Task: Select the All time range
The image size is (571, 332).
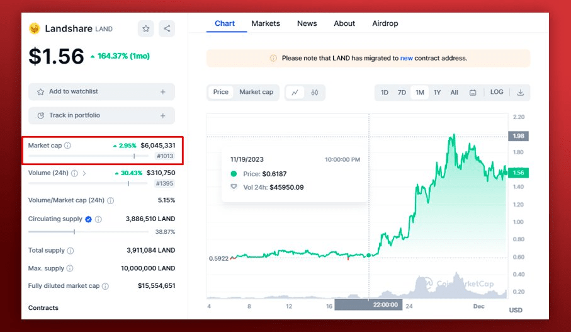Action: [454, 93]
